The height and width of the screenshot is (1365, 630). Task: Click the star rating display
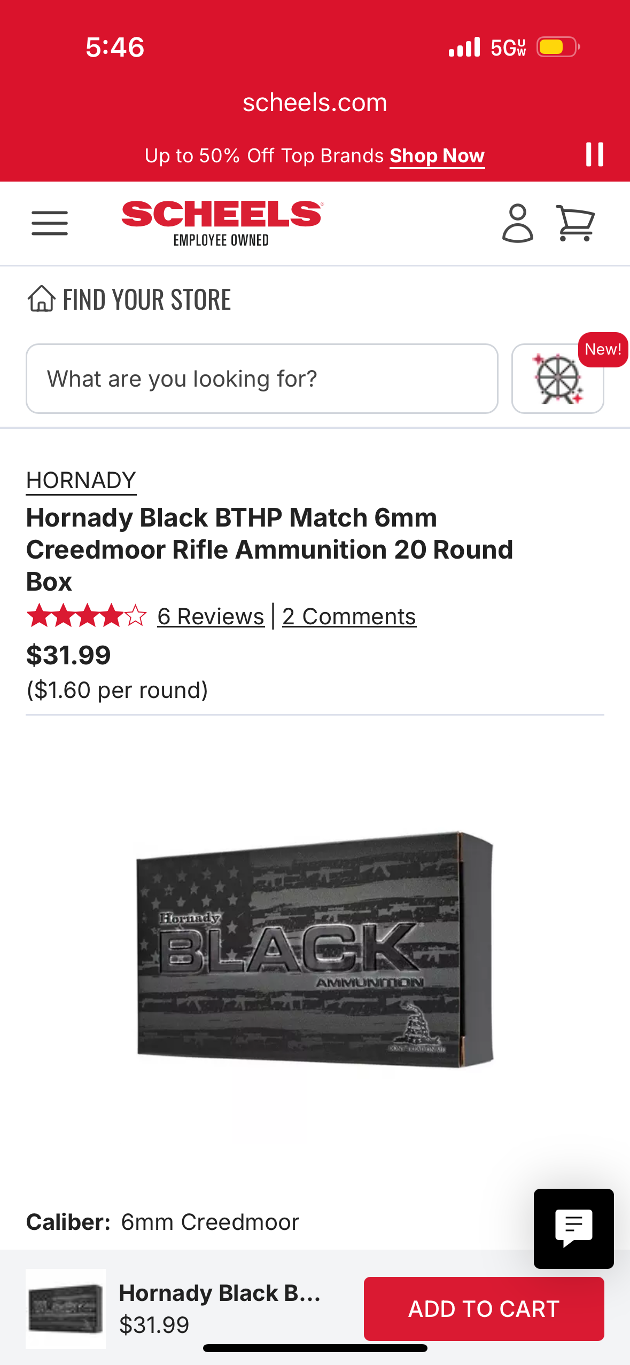click(87, 616)
